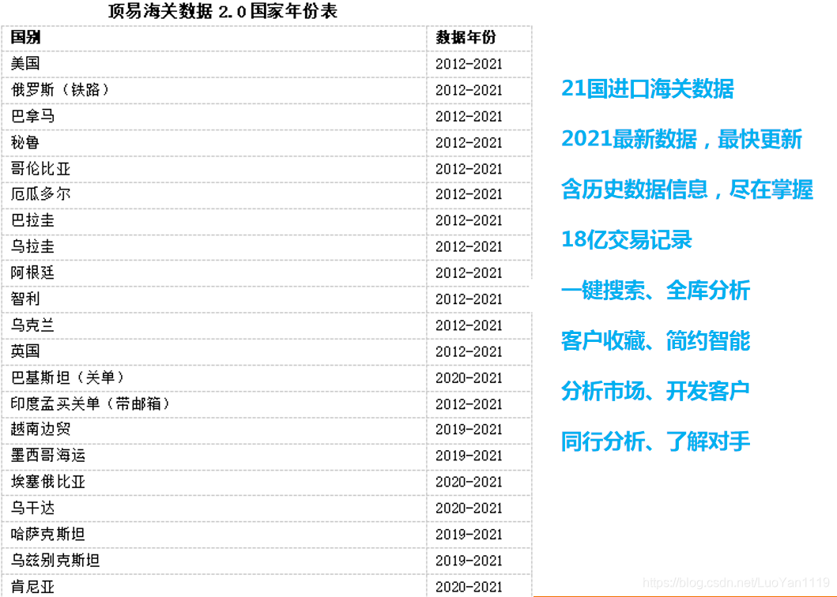This screenshot has height=597, width=837.
Task: Click the year range for 巴拿马
Action: [x=469, y=116]
